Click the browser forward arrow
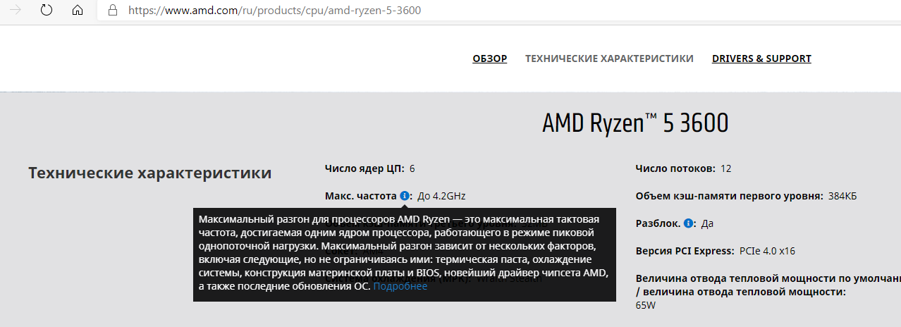The width and height of the screenshot is (901, 327). click(16, 11)
